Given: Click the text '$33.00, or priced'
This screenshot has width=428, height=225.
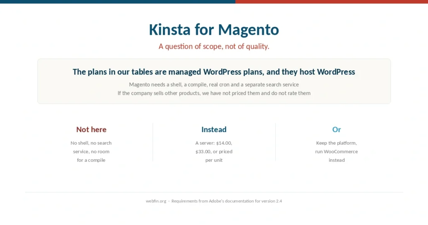Looking at the screenshot, I should (x=214, y=151).
